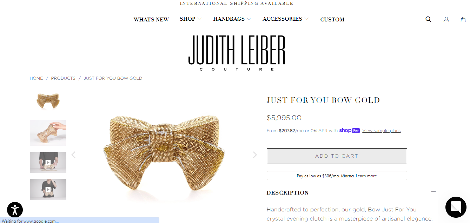470x223 pixels.
Task: Play the third thumbnail product video
Action: point(48,162)
